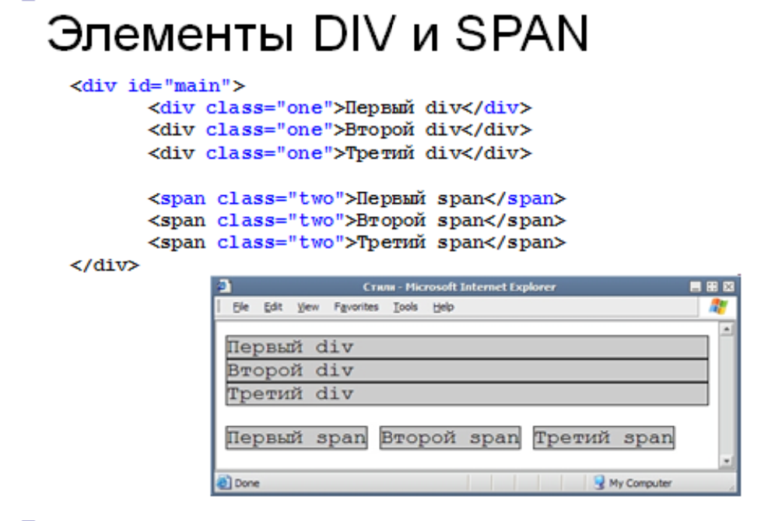This screenshot has height=521, width=782.
Task: Click the Первый div box
Action: coord(467,347)
